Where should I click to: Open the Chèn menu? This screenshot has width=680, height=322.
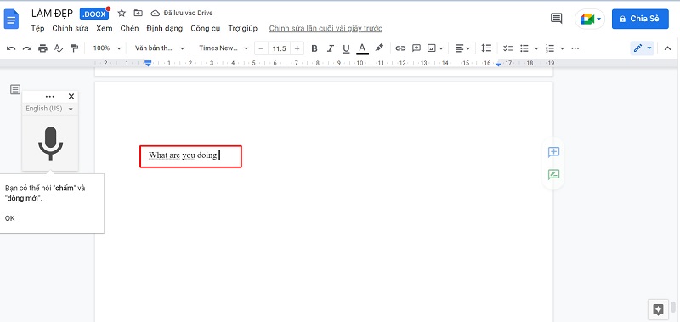tap(130, 28)
